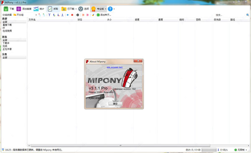Click the scrollbar left arrow
The width and height of the screenshot is (251, 153).
point(29,145)
